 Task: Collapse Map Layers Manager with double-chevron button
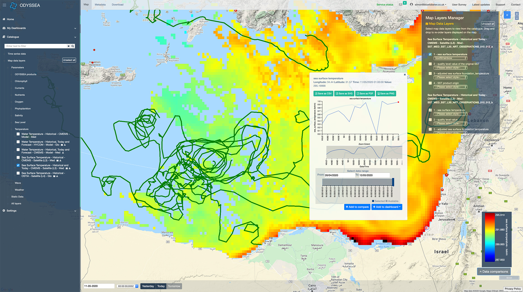point(507,15)
